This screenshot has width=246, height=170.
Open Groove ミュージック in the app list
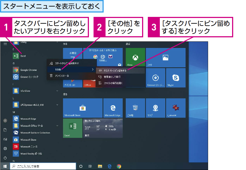coord(35,77)
